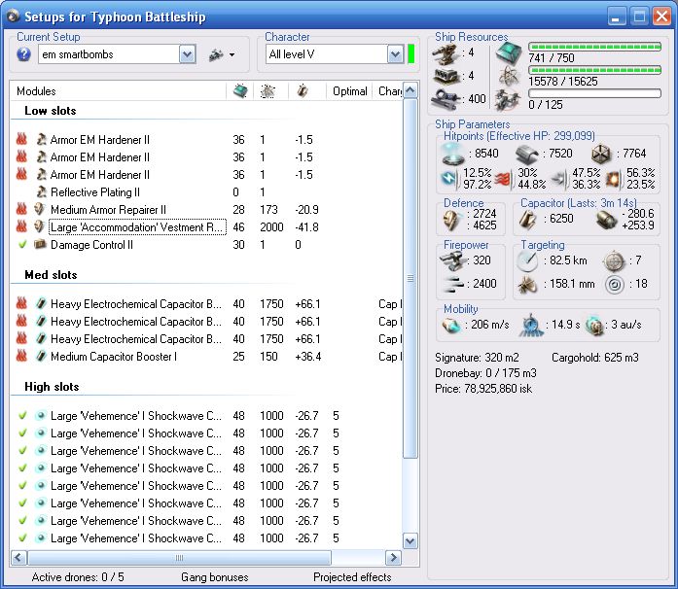Click the hull structure hitpoints icon
This screenshot has width=678, height=589.
[601, 154]
